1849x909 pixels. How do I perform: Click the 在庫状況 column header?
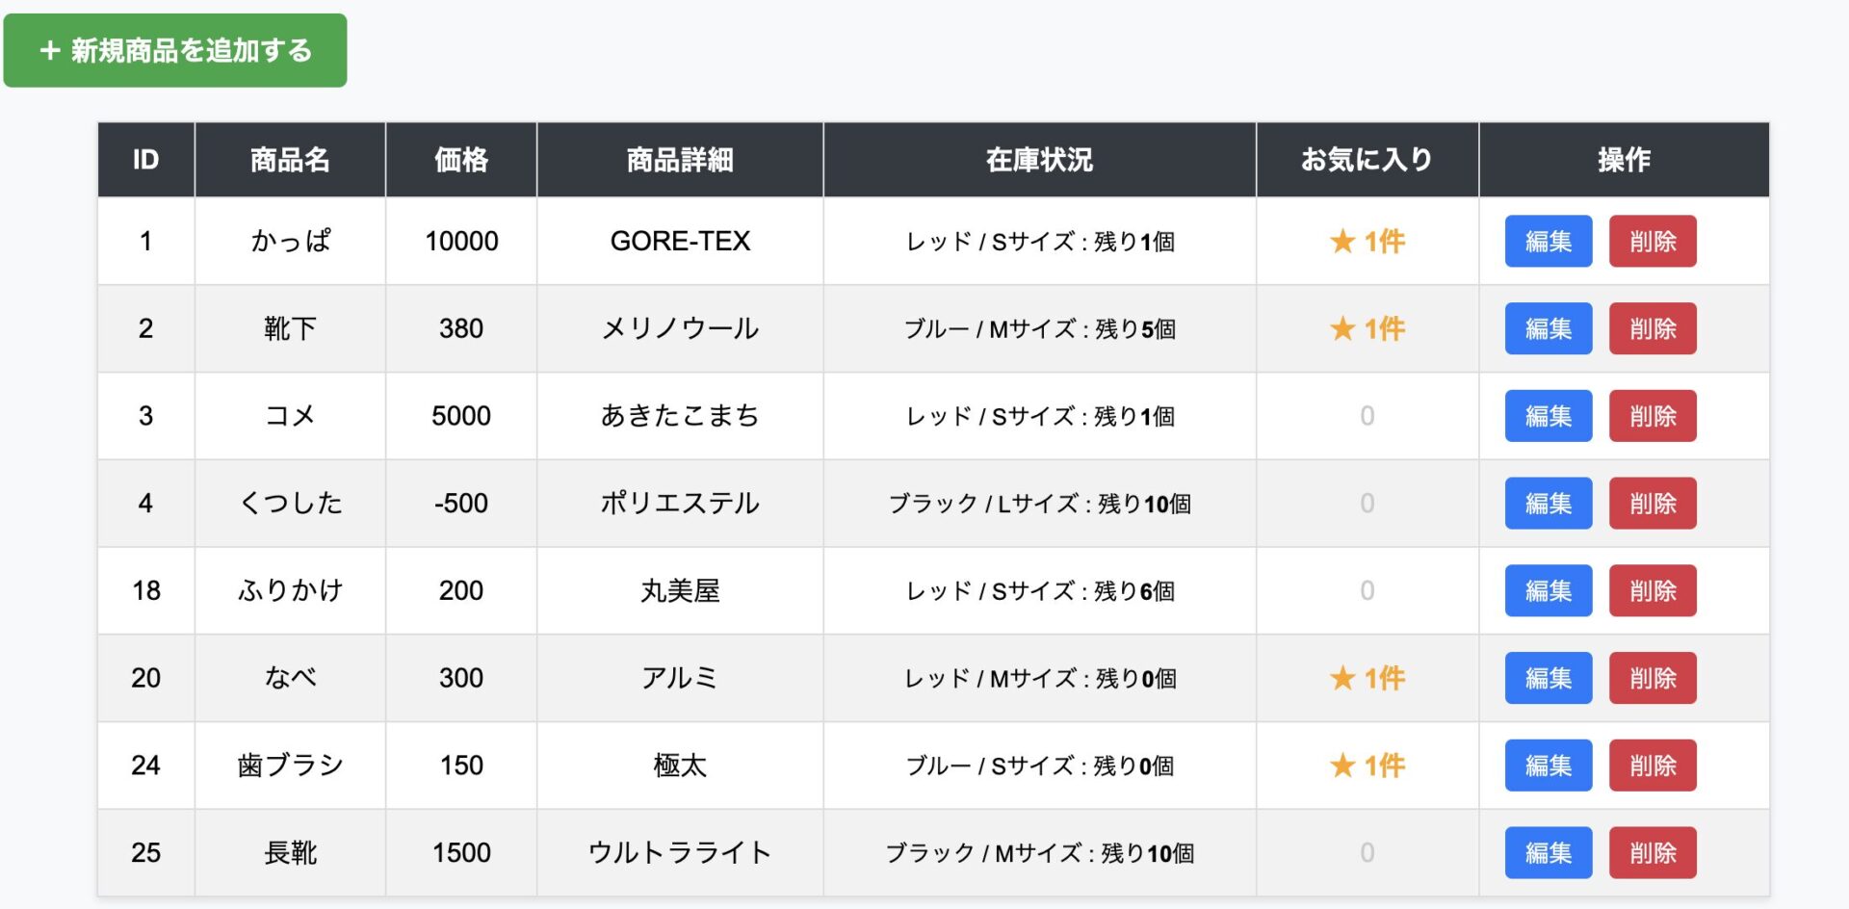[1039, 160]
